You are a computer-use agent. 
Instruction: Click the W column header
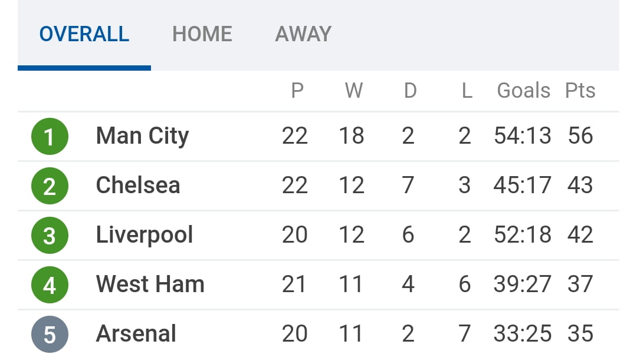[x=354, y=91]
